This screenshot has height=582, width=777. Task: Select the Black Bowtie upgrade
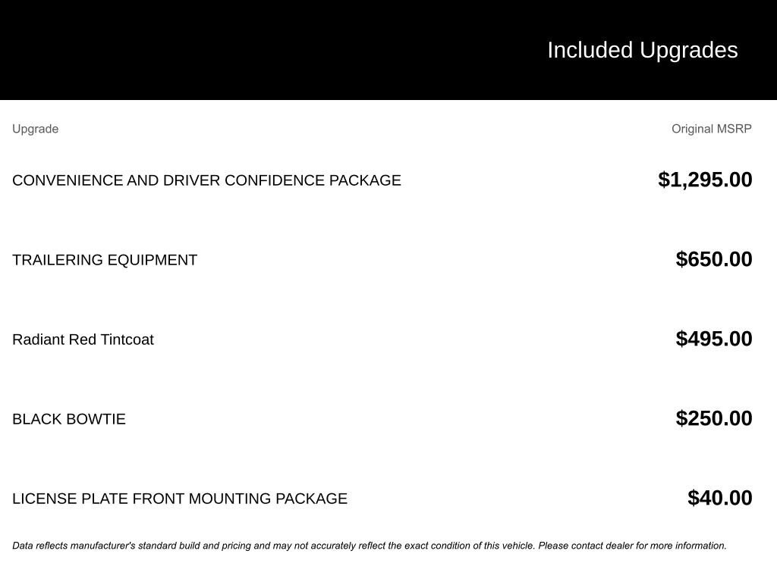(69, 419)
